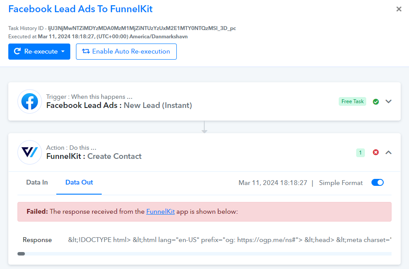Click the FunnelKit logo icon in action step
Viewport: 409px width, 269px height.
tap(30, 152)
